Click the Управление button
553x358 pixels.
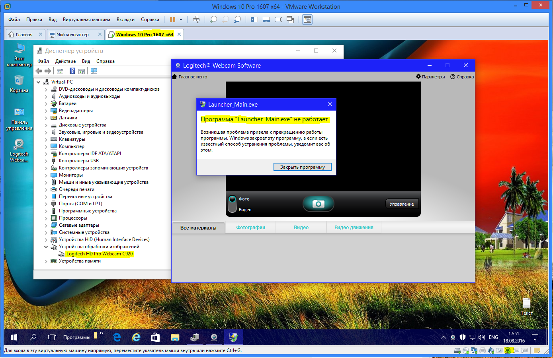(402, 204)
